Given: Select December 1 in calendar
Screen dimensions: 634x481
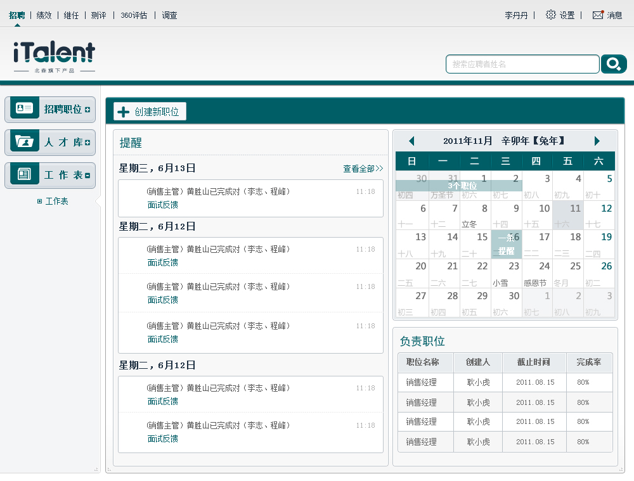Looking at the screenshot, I should 537,303.
